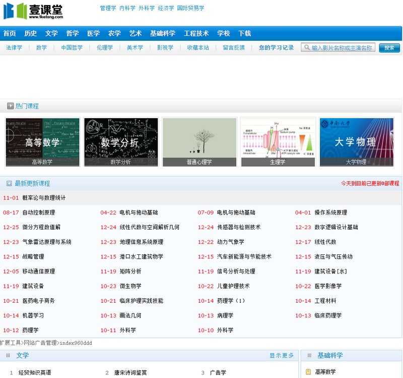
Task: Open the 普通心理学 course thumbnail
Action: click(199, 142)
